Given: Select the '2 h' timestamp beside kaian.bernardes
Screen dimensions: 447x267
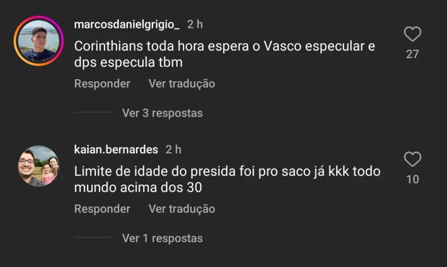Looking at the screenshot, I should click(x=173, y=149).
